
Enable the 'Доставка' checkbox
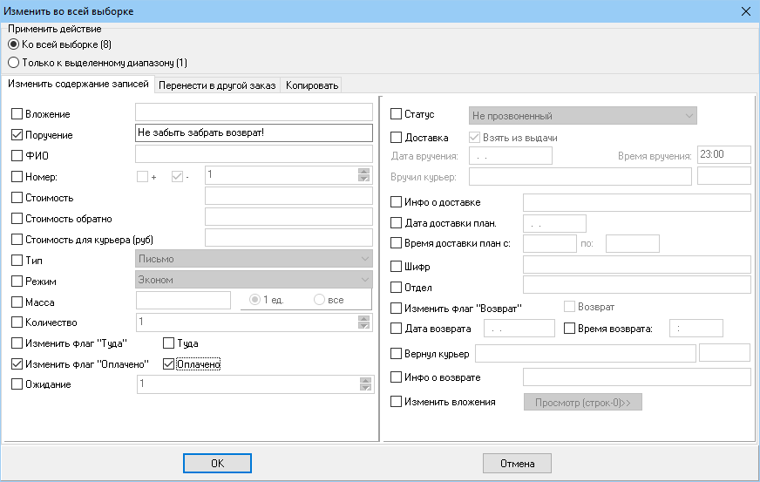click(396, 137)
